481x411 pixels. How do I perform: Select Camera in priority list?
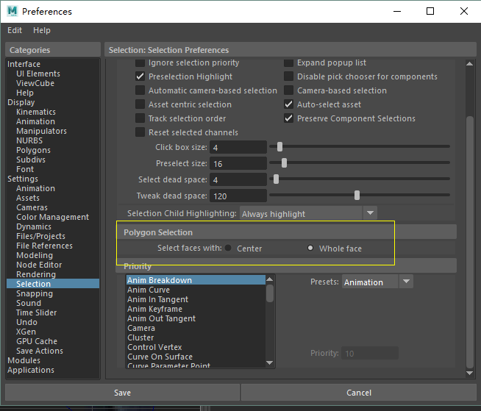click(x=196, y=328)
